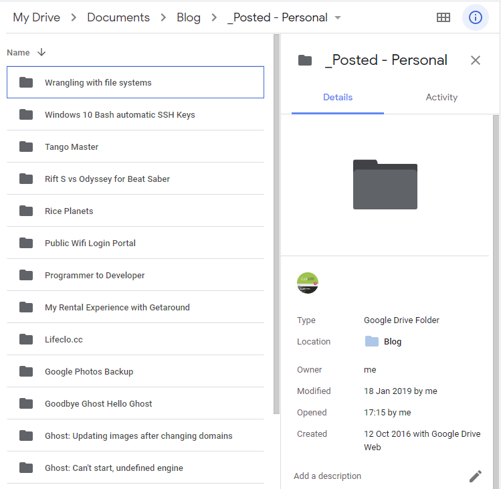The height and width of the screenshot is (489, 501).
Task: Navigate to My Drive breadcrumb
Action: pos(36,17)
